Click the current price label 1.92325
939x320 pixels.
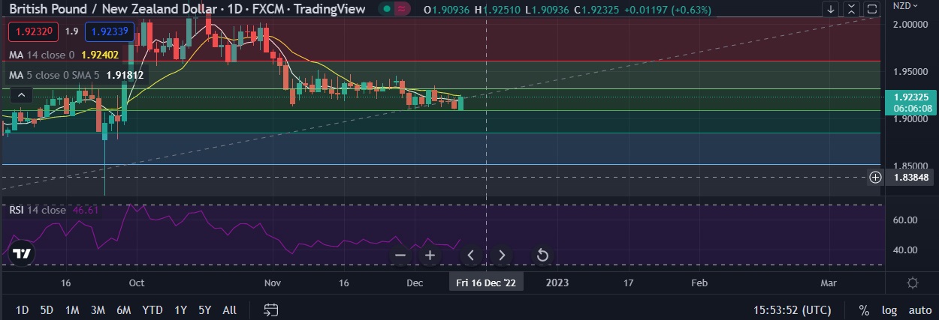click(911, 97)
